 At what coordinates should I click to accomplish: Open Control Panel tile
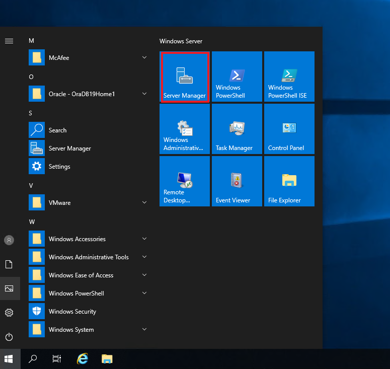pyautogui.click(x=289, y=129)
